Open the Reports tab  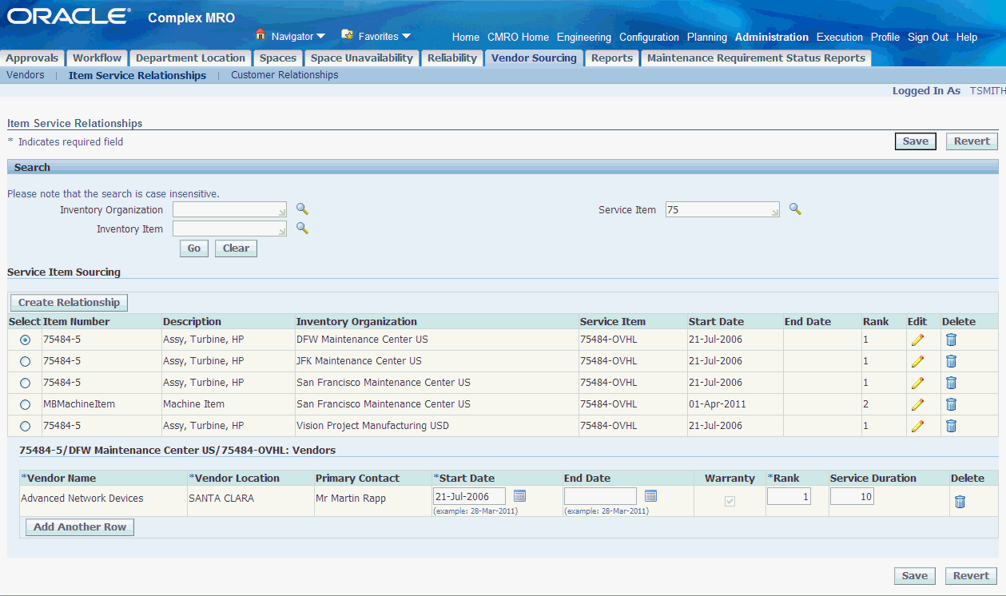[612, 58]
